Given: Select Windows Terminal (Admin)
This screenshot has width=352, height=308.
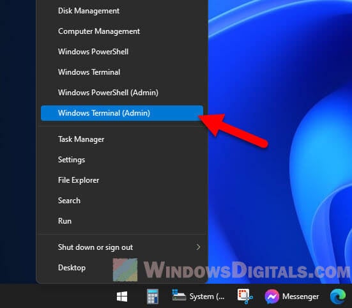Looking at the screenshot, I should click(x=122, y=113).
